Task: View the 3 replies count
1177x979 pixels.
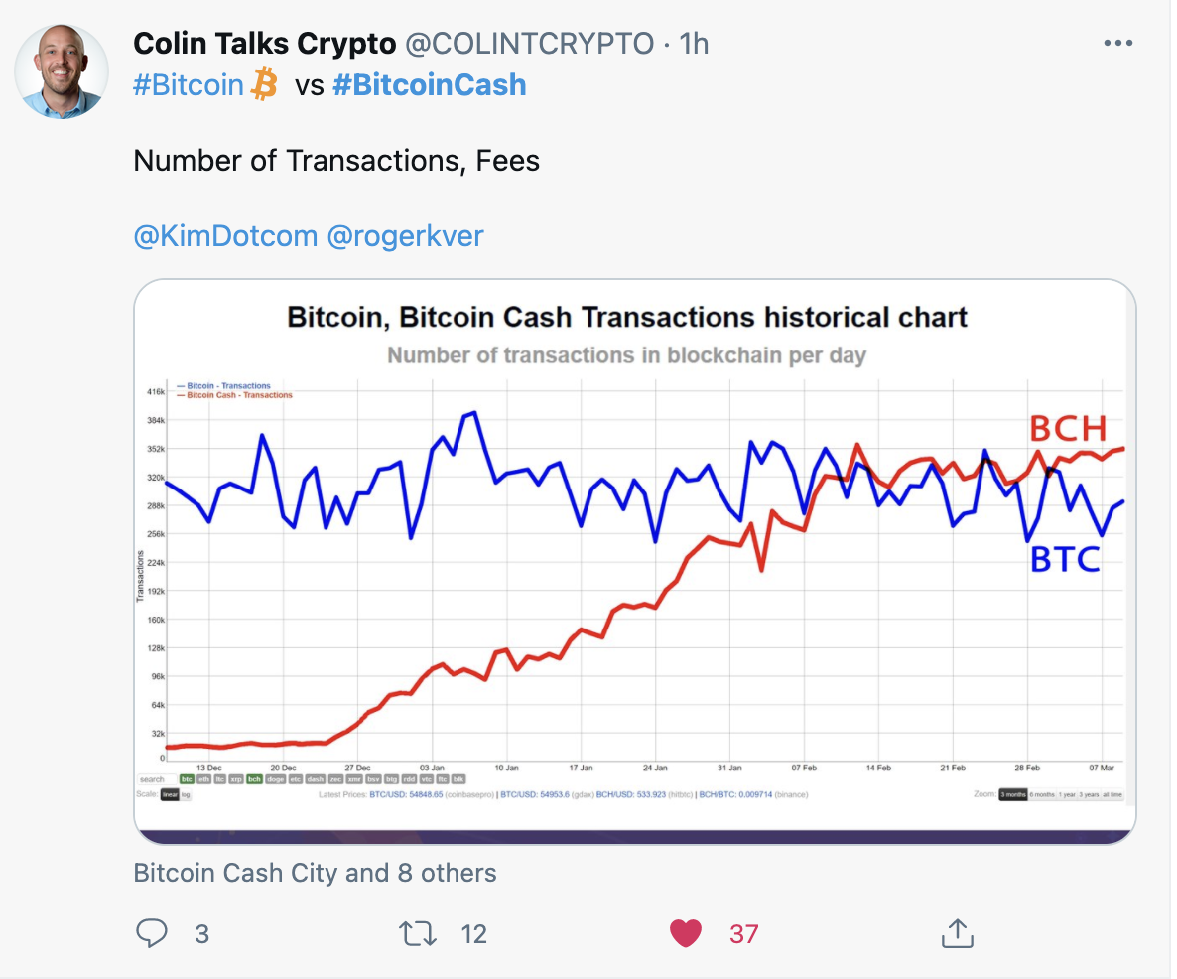Action: [201, 934]
